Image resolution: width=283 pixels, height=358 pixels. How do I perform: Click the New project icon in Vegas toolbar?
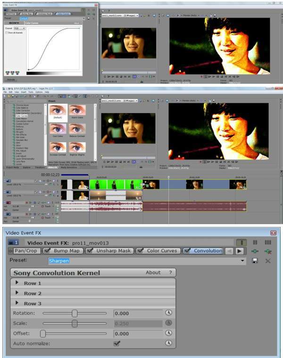coord(5,97)
